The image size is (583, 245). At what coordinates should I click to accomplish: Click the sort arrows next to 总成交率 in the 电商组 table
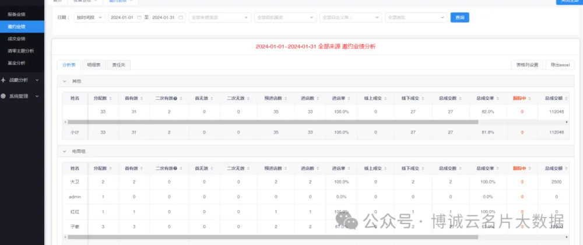(x=497, y=169)
